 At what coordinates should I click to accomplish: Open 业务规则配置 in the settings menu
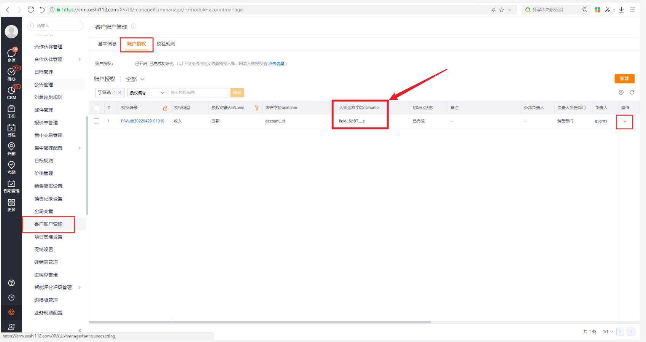pos(48,313)
